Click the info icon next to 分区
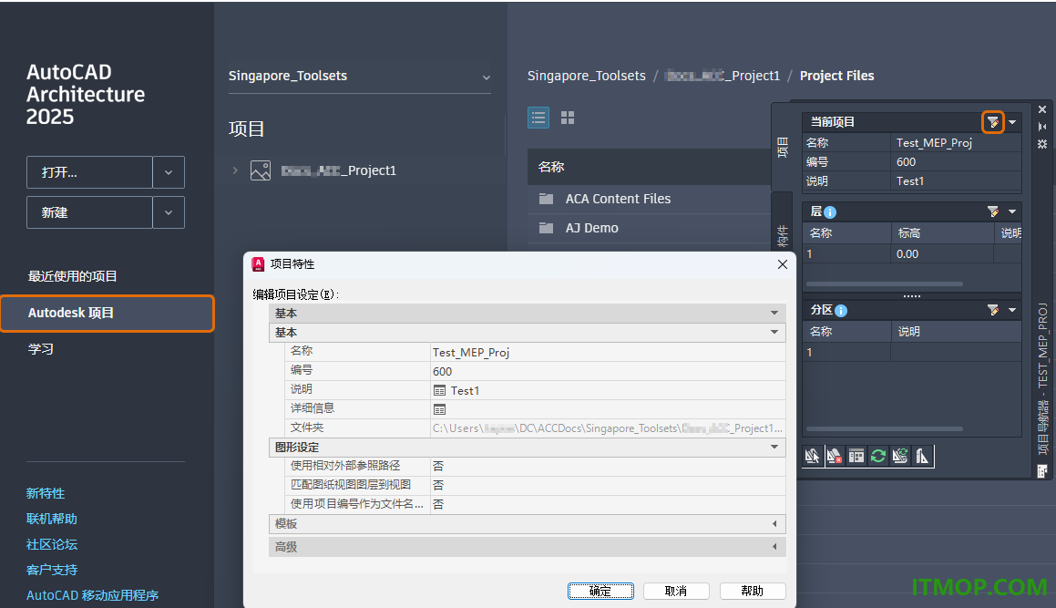The image size is (1056, 608). pos(840,311)
